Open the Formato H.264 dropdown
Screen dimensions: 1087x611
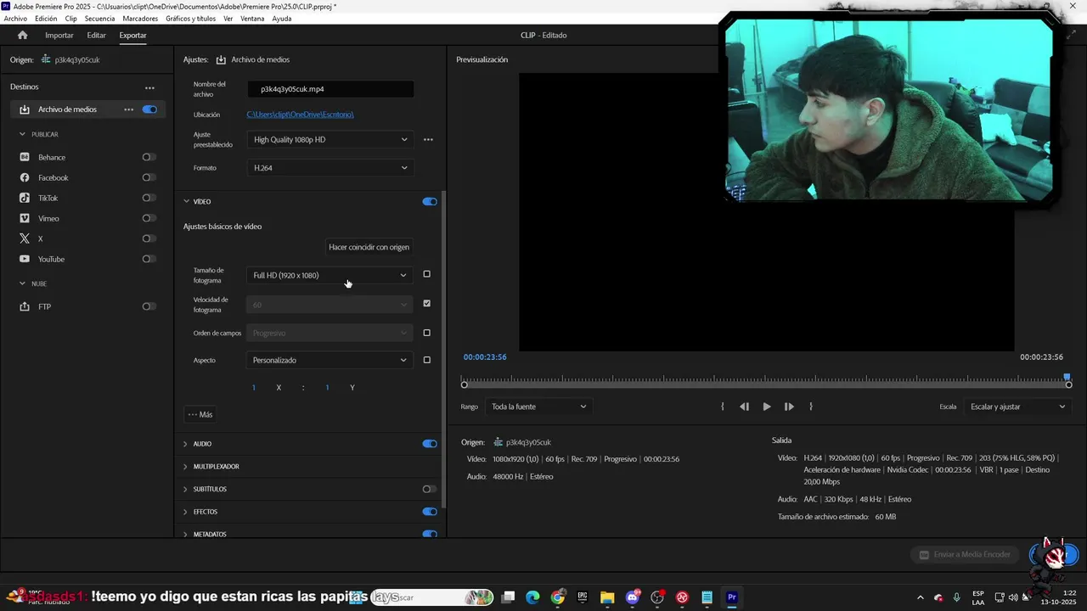330,168
